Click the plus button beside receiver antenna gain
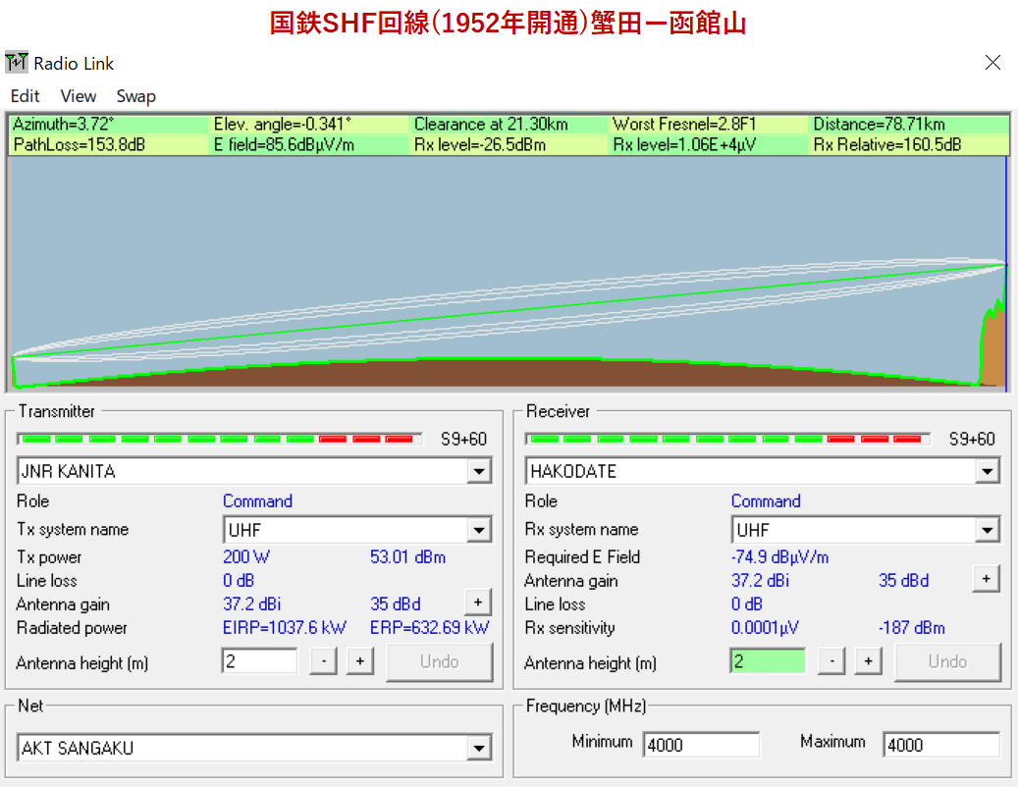 point(987,578)
